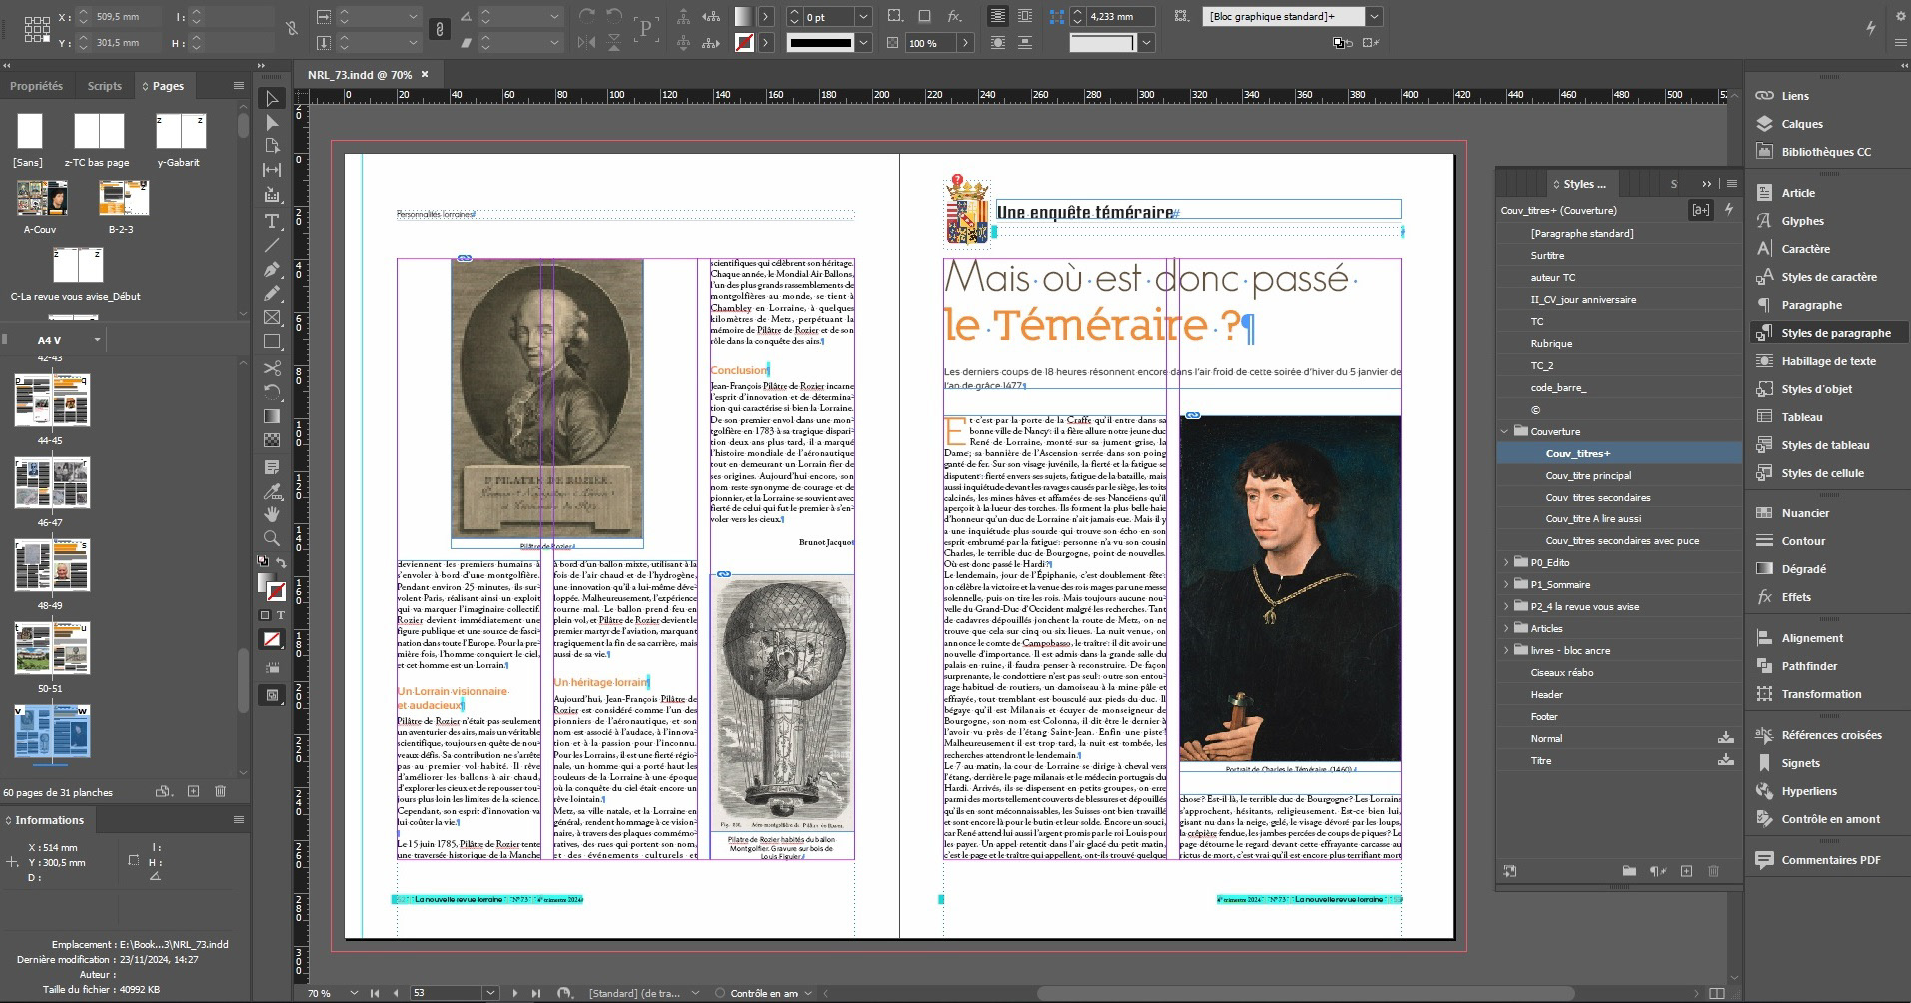Expand the Articles style group

coord(1505,628)
